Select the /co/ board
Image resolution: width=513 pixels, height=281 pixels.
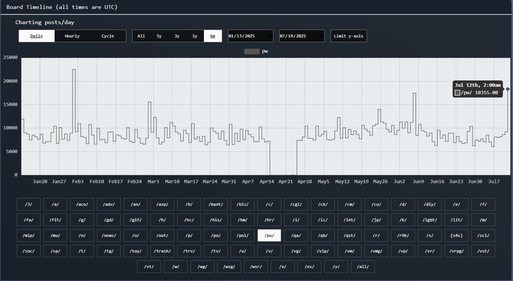(376, 204)
